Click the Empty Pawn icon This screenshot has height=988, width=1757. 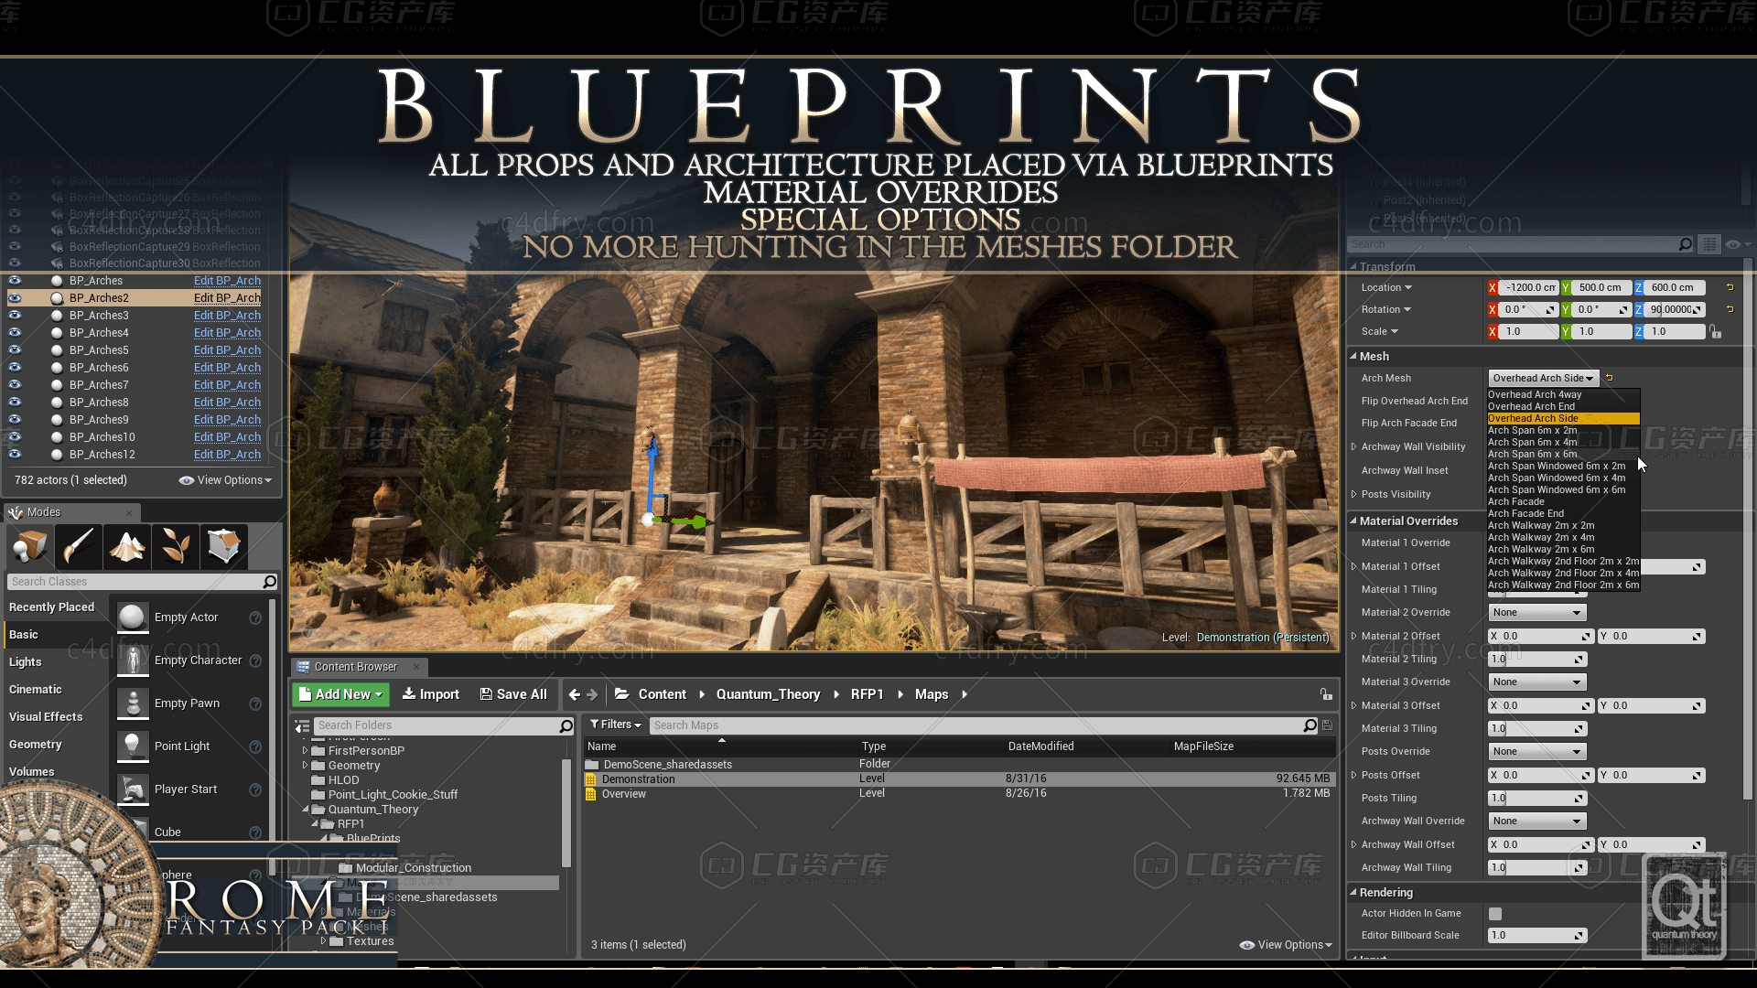pos(133,703)
